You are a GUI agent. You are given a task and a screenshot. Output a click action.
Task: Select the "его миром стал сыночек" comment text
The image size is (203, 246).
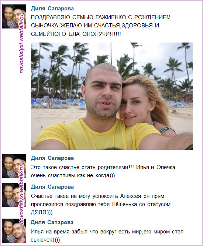[107, 236]
